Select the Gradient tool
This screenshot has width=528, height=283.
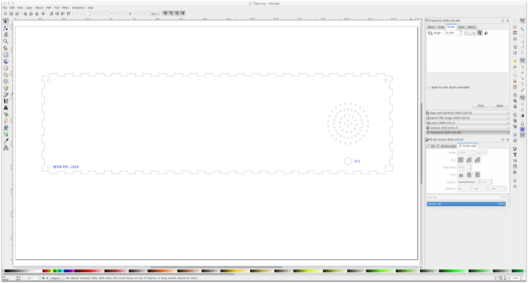tap(5, 135)
